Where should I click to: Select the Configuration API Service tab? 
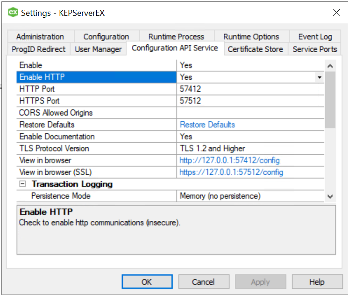(175, 48)
